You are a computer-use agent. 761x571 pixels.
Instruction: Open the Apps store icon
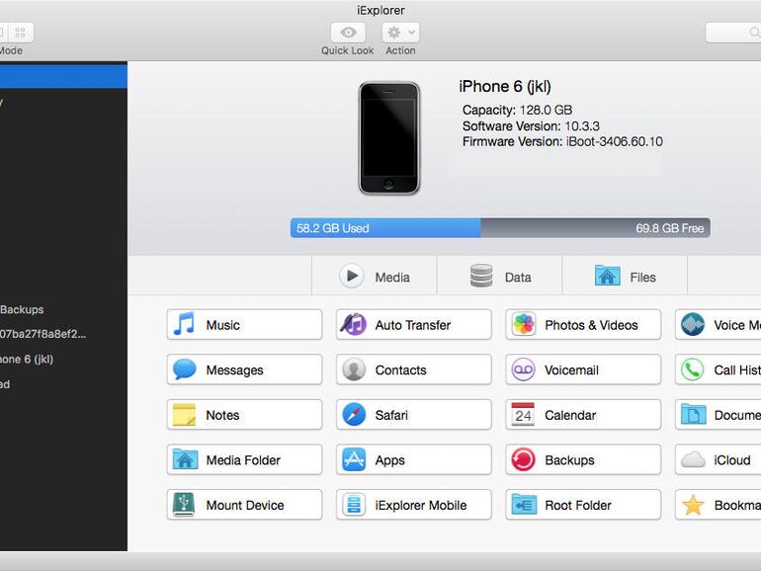(x=354, y=459)
